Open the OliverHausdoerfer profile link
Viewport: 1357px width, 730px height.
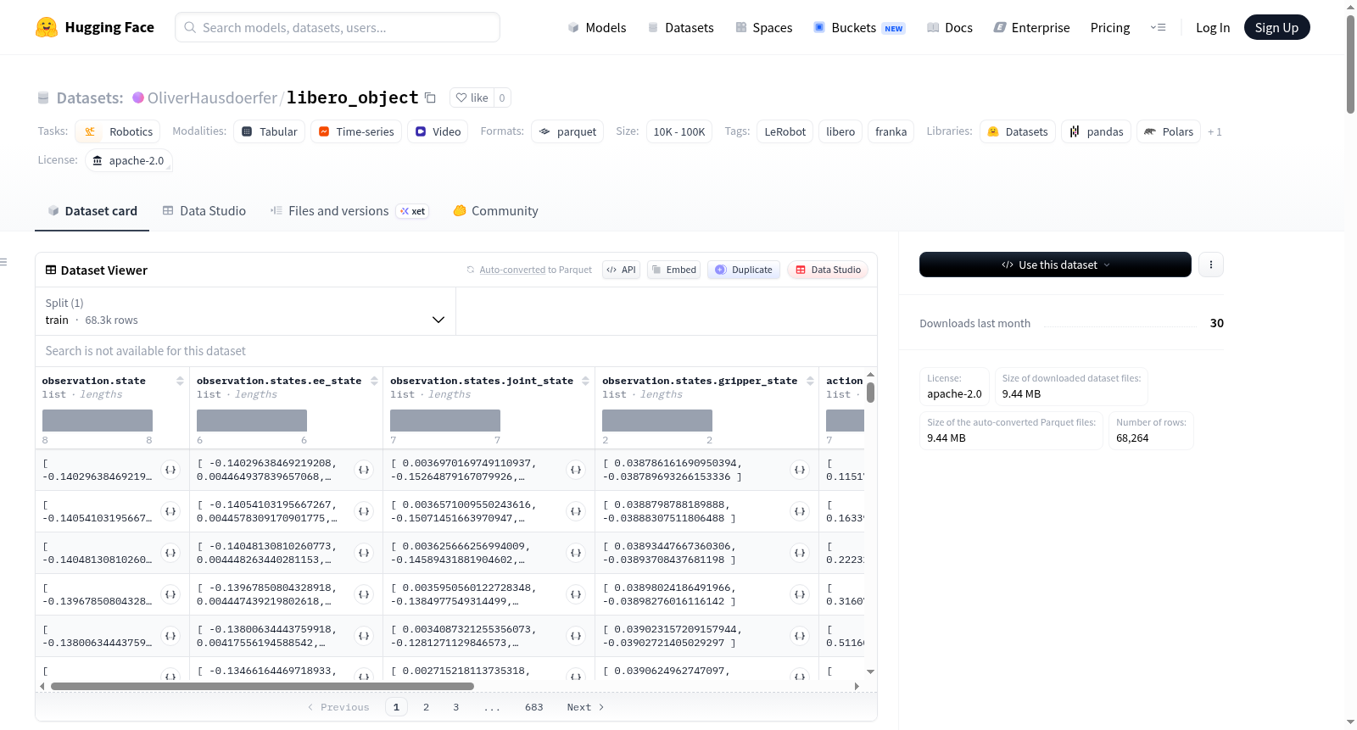[x=212, y=98]
